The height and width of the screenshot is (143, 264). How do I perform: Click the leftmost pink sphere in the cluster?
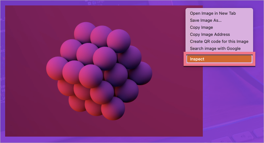[x=57, y=68]
